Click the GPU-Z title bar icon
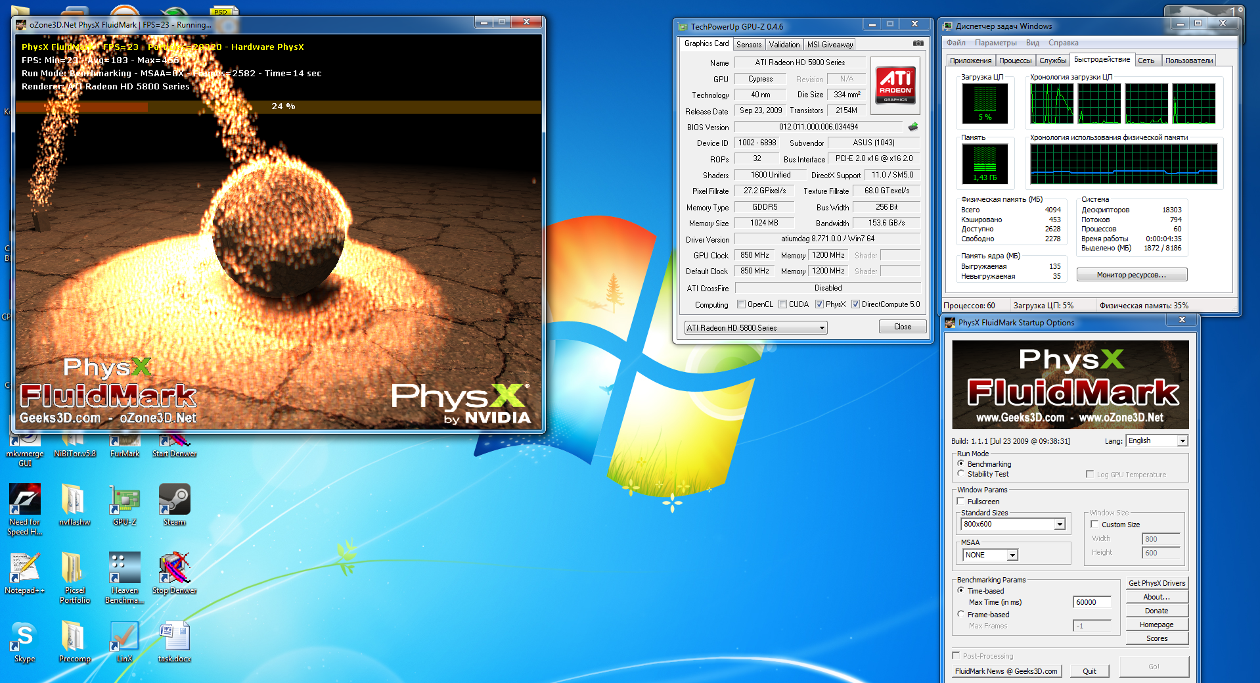The height and width of the screenshot is (683, 1260). 682,27
